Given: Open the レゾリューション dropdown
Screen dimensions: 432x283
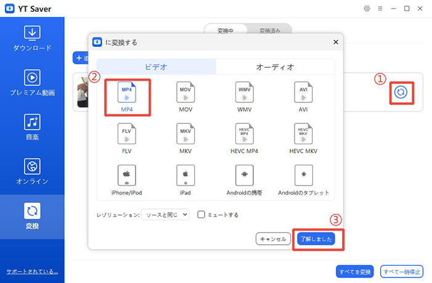Looking at the screenshot, I should click(165, 215).
